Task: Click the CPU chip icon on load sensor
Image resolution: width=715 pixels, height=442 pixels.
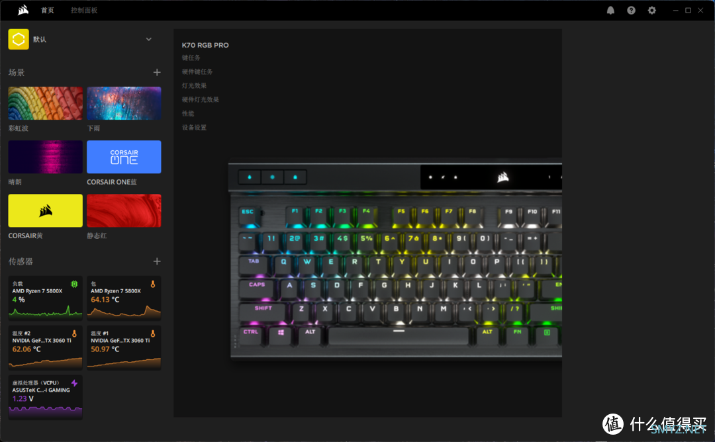Action: pos(74,284)
